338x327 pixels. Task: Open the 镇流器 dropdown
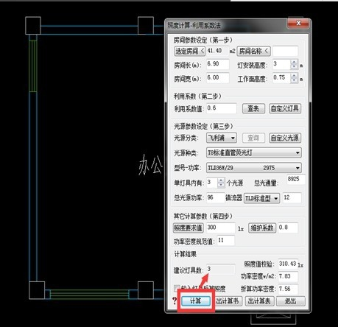pyautogui.click(x=261, y=198)
